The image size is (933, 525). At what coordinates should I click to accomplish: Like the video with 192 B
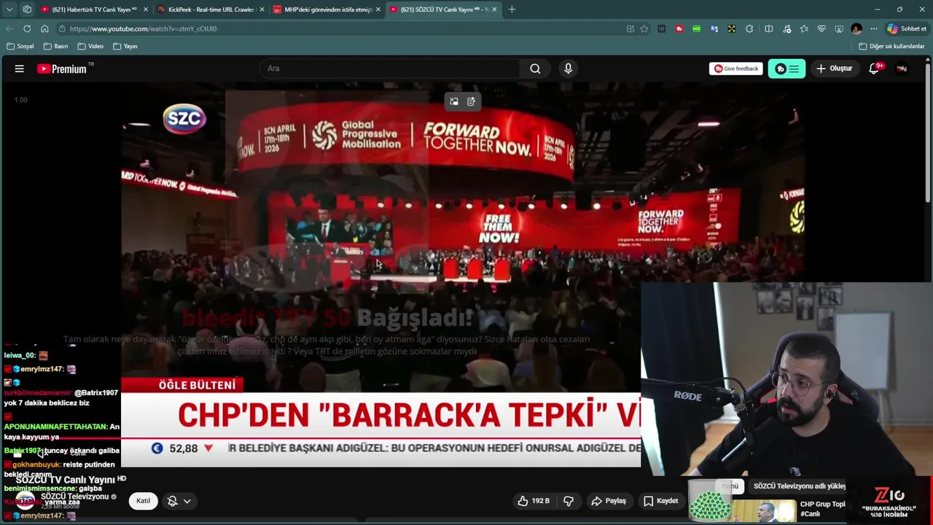coord(534,501)
